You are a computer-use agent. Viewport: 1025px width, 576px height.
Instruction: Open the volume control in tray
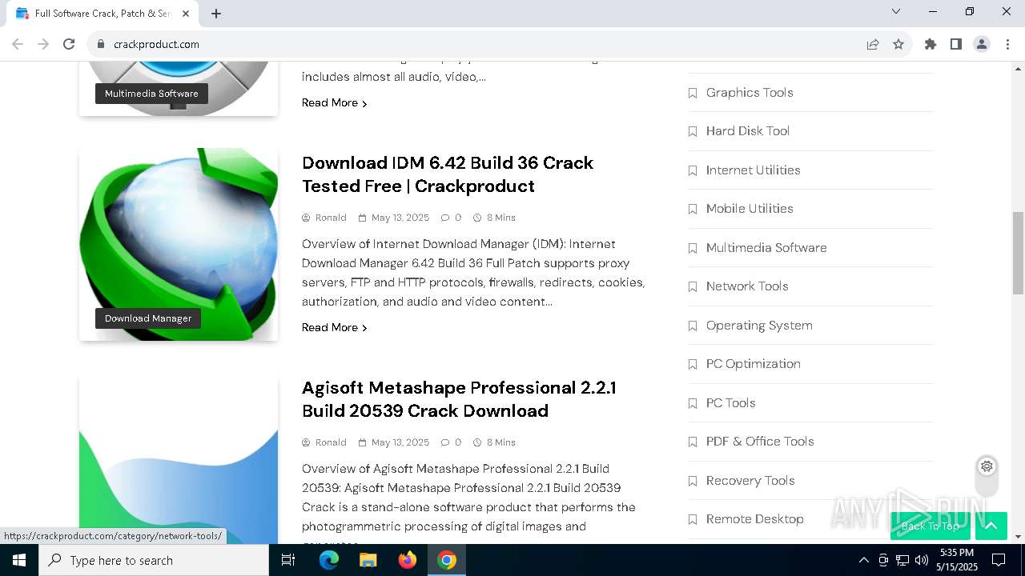point(922,560)
